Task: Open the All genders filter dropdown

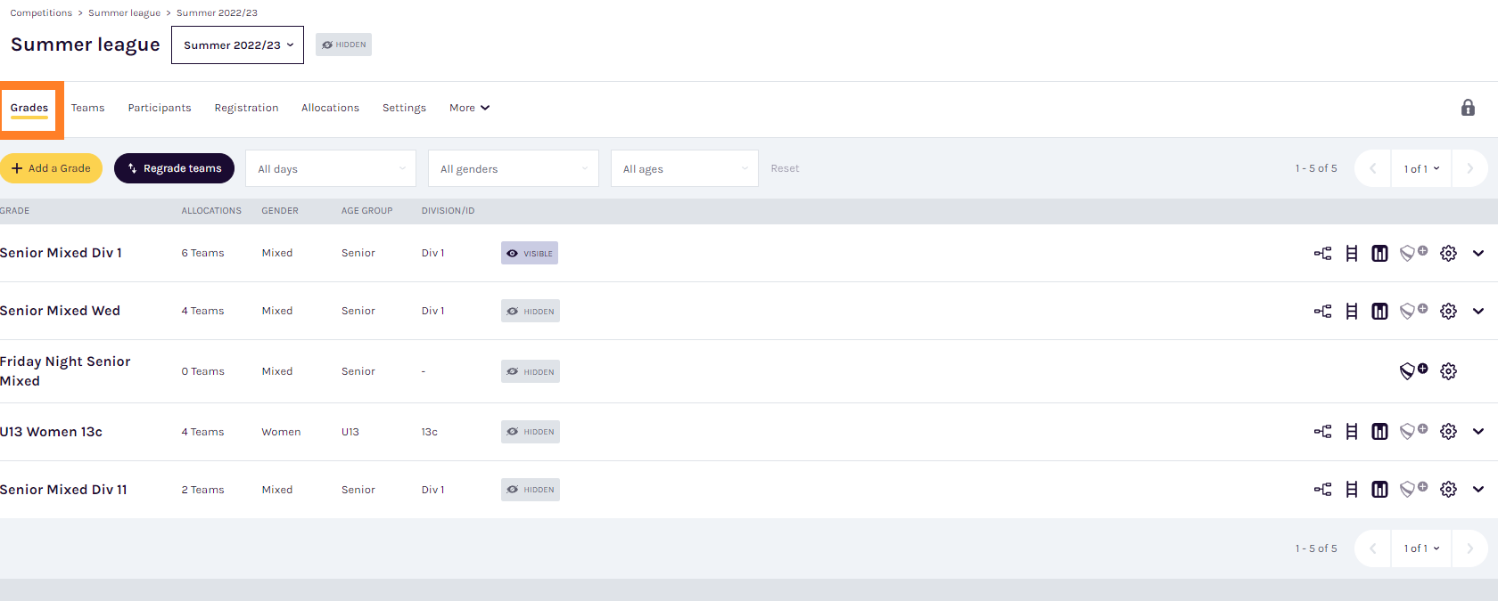Action: (514, 169)
